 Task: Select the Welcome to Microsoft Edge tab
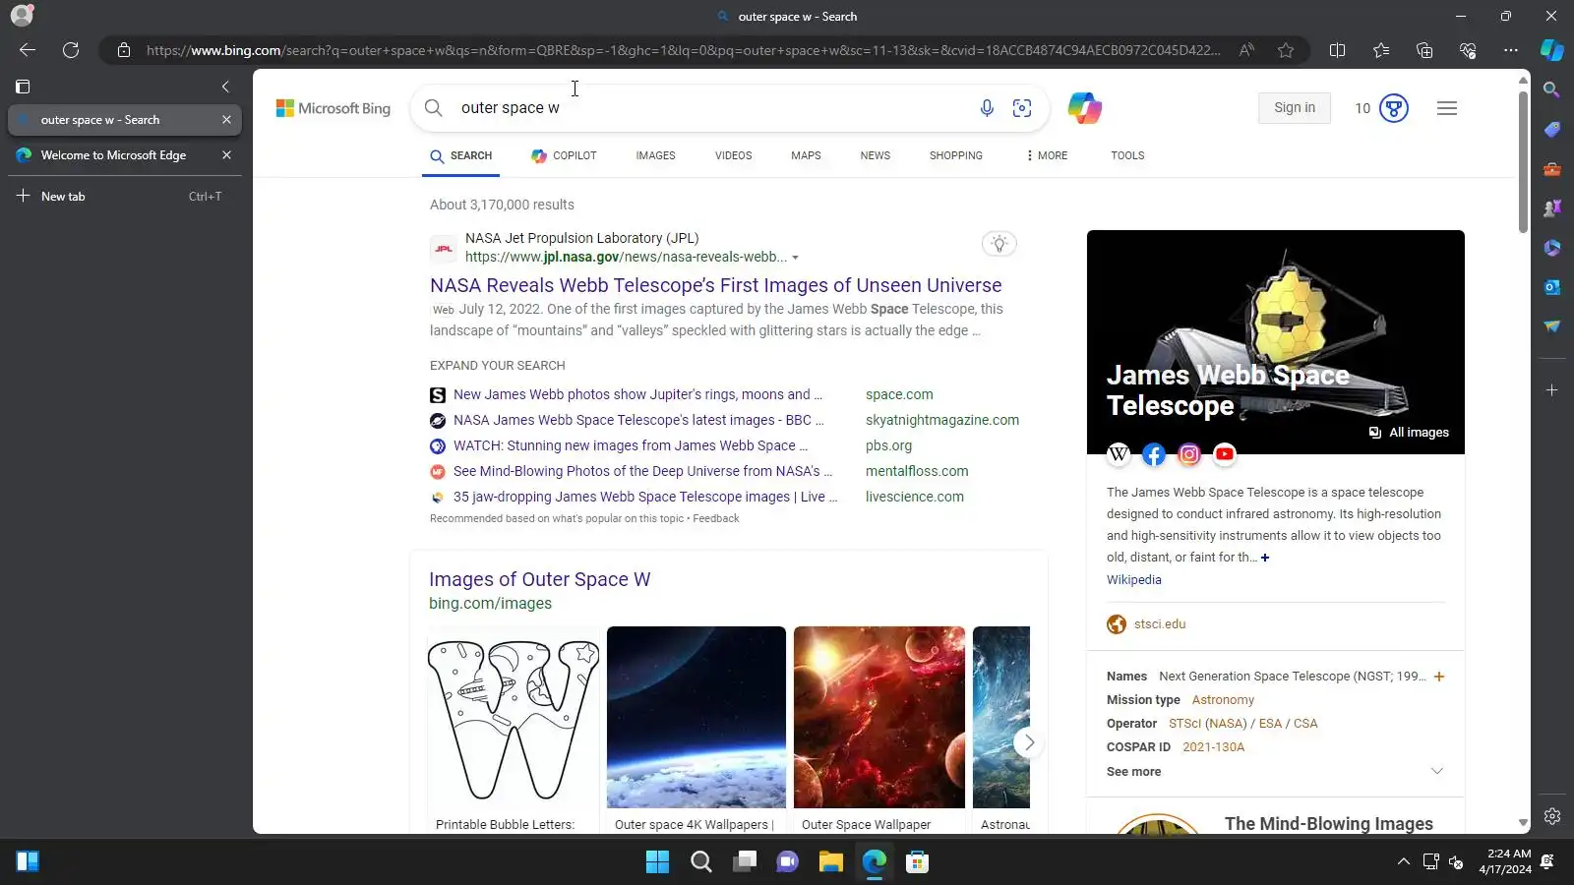click(125, 155)
